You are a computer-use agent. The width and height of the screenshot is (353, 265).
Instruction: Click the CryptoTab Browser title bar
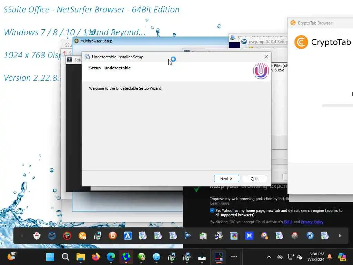pyautogui.click(x=320, y=23)
